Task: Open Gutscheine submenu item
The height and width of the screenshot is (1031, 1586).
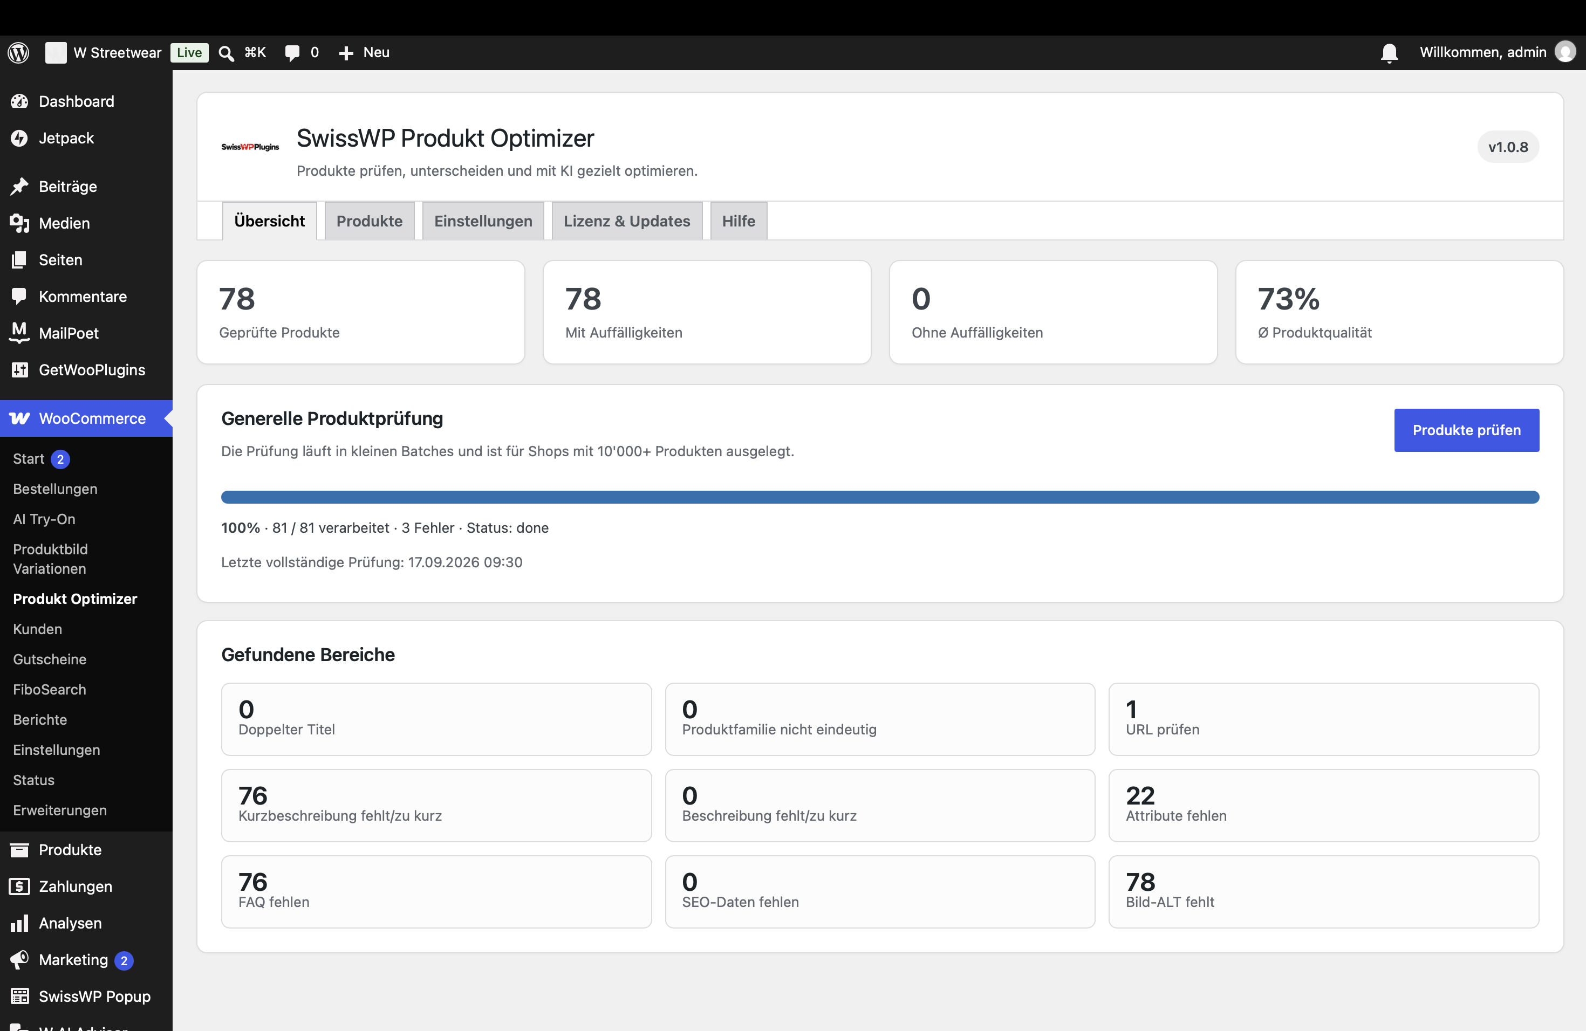Action: click(x=50, y=659)
